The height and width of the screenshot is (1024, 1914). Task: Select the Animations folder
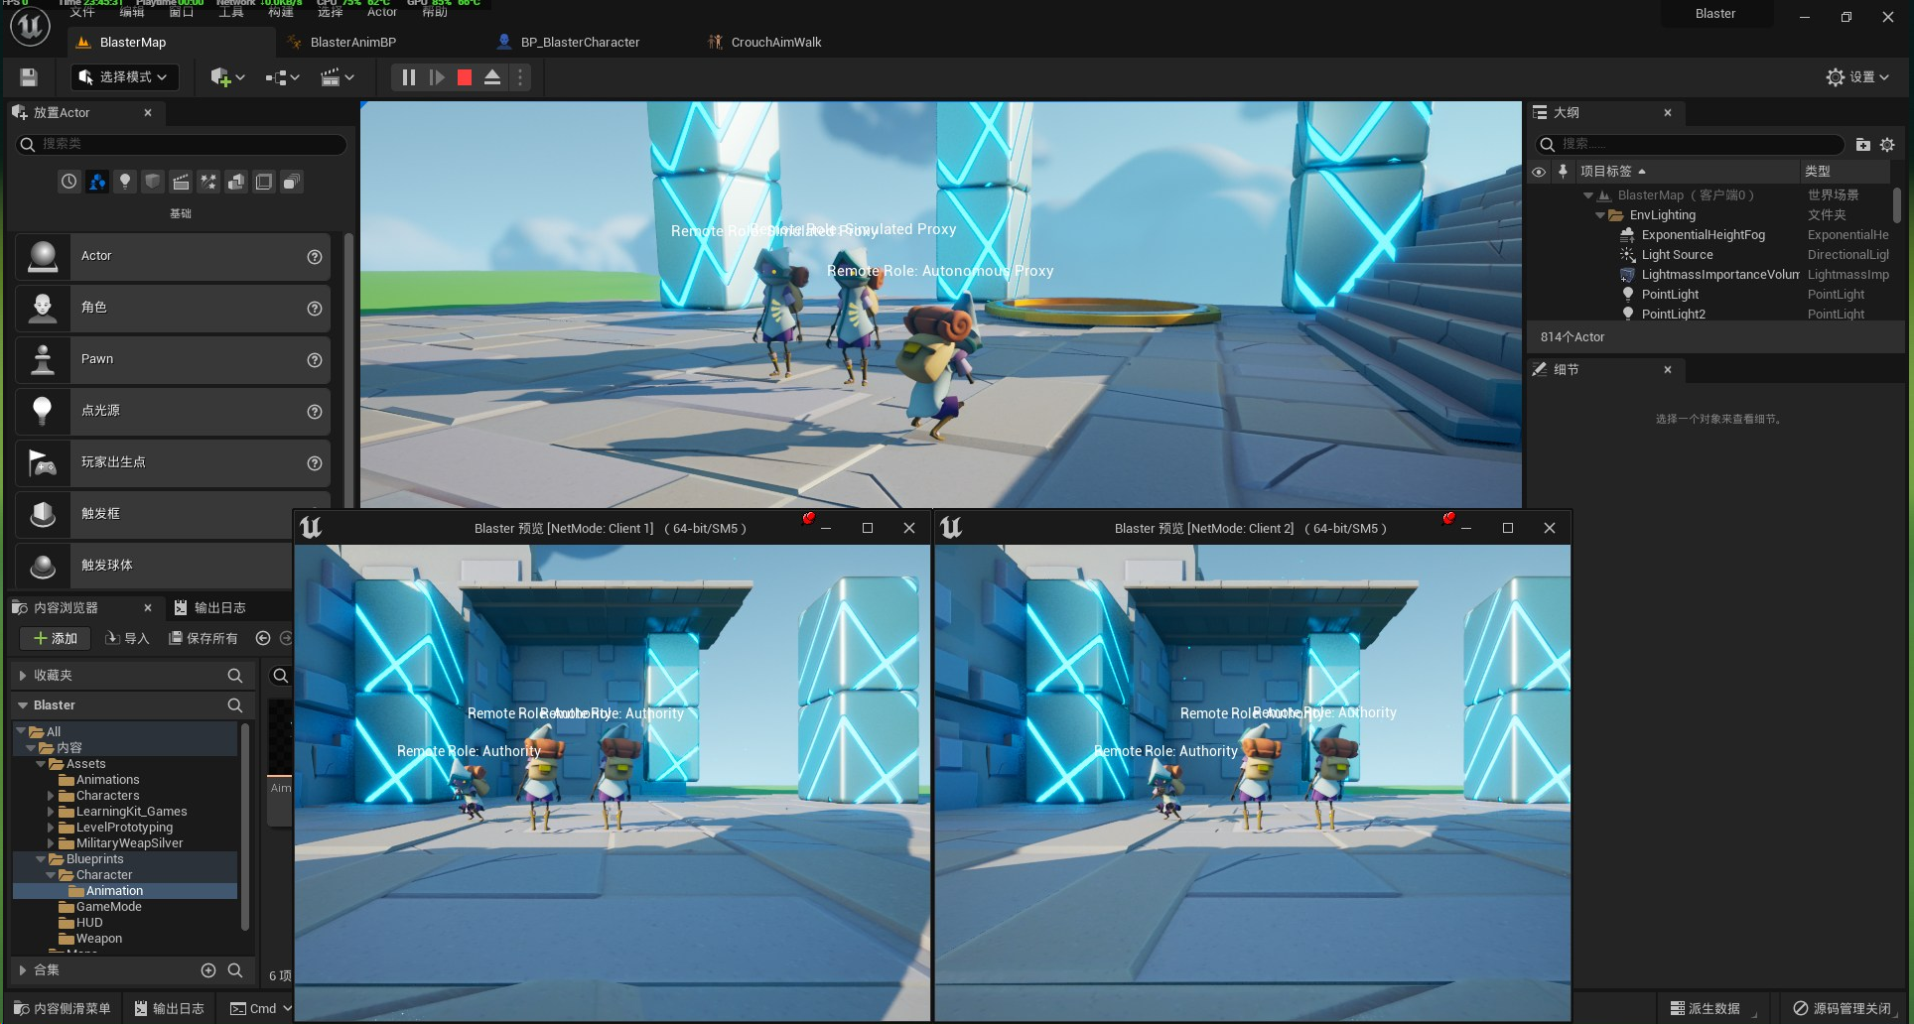99,780
